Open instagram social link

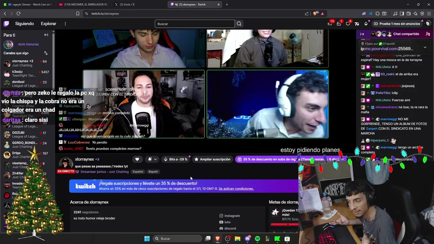pos(230,216)
